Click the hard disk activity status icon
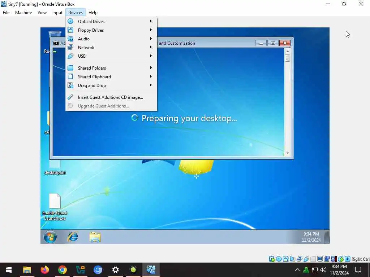 [272, 259]
